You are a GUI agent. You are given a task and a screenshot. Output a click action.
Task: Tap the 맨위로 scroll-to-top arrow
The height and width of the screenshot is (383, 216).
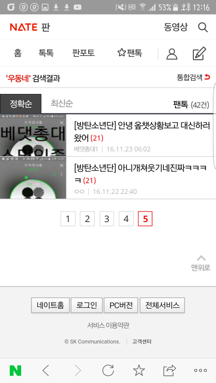click(201, 263)
